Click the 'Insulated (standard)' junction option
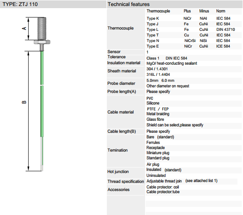Image resolution: width=243 pixels, height=215 pixels. pyautogui.click(x=164, y=170)
